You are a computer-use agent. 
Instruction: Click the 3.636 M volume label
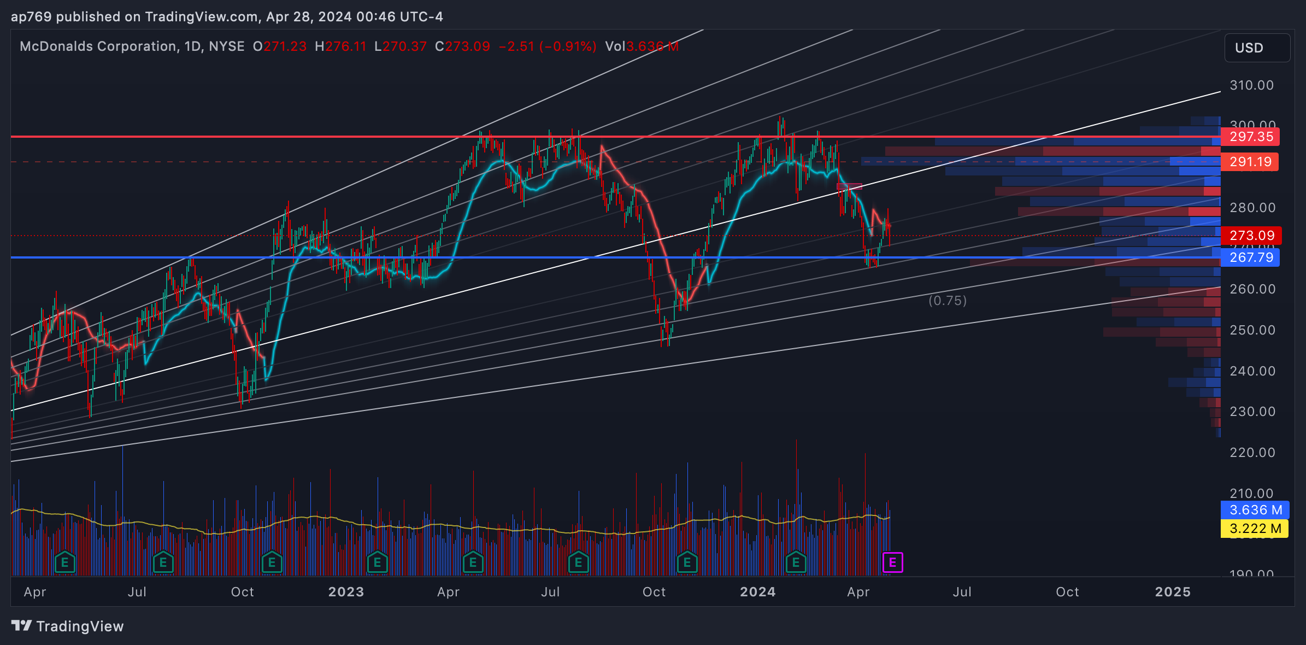tap(1255, 510)
